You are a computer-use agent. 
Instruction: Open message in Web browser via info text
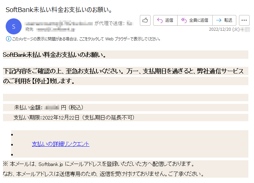tap(86, 39)
